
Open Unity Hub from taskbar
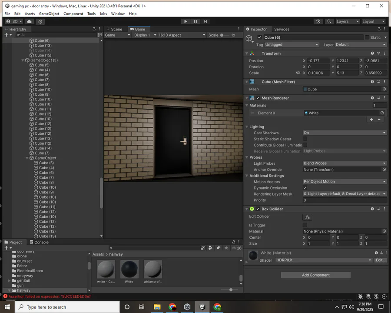tap(187, 307)
